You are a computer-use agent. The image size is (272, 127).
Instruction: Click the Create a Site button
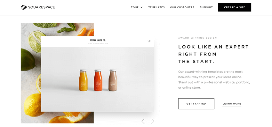pos(235,7)
